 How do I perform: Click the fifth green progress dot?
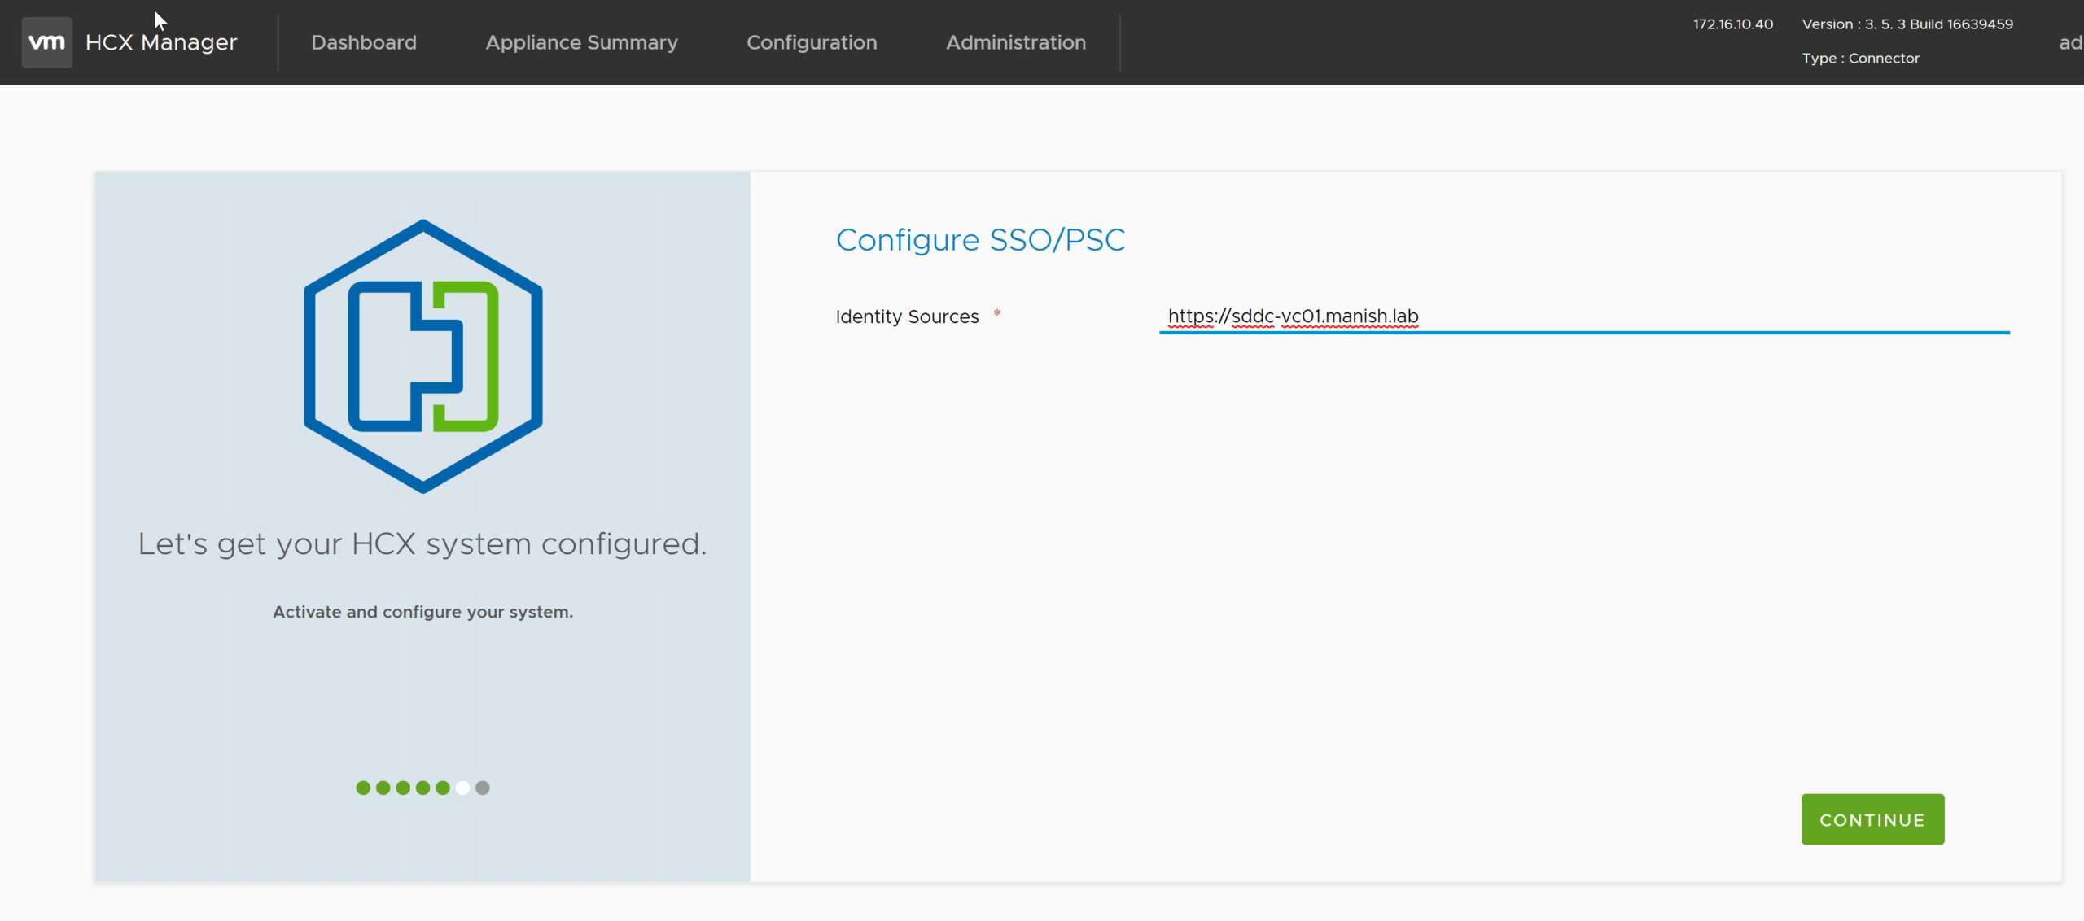(x=443, y=788)
